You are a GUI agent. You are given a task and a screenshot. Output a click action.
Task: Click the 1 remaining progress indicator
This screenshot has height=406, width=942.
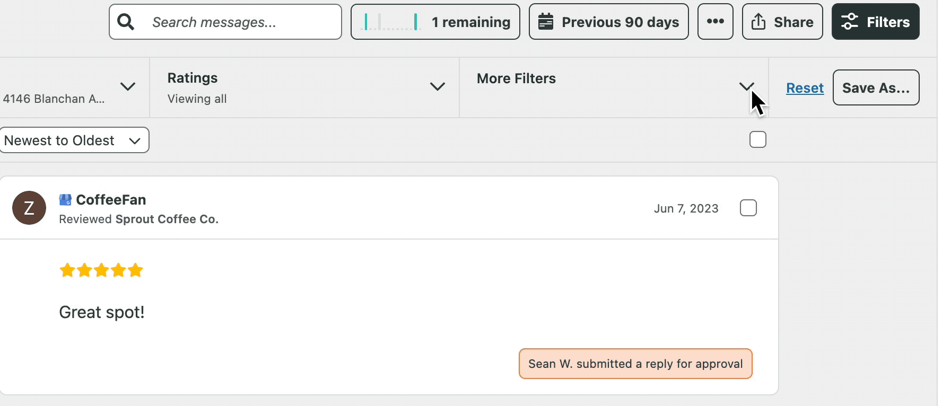point(435,22)
